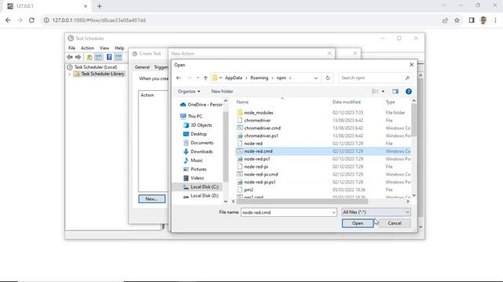Open Music in sidebar
Image resolution: width=503 pixels, height=282 pixels.
(x=193, y=160)
